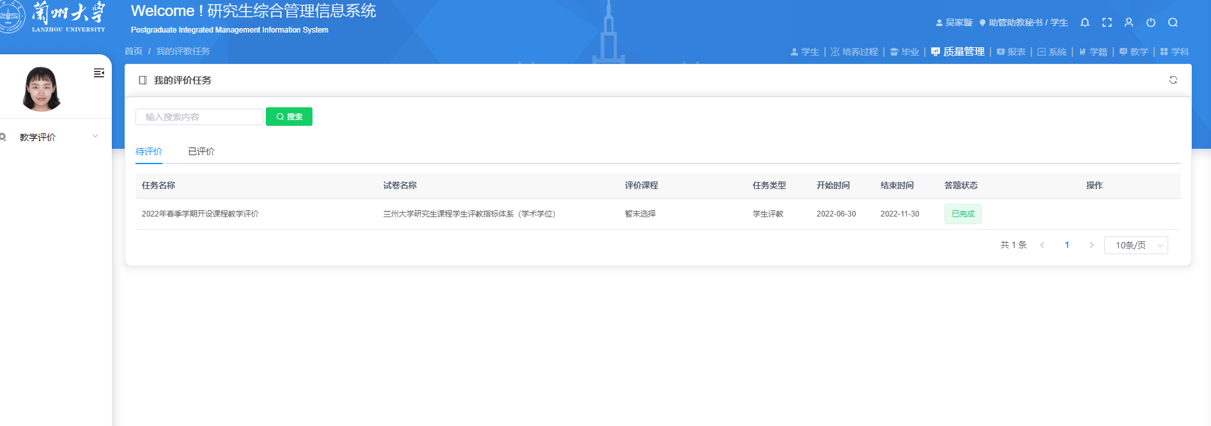
Task: Open the 10条/页 page size dropdown
Action: point(1136,245)
